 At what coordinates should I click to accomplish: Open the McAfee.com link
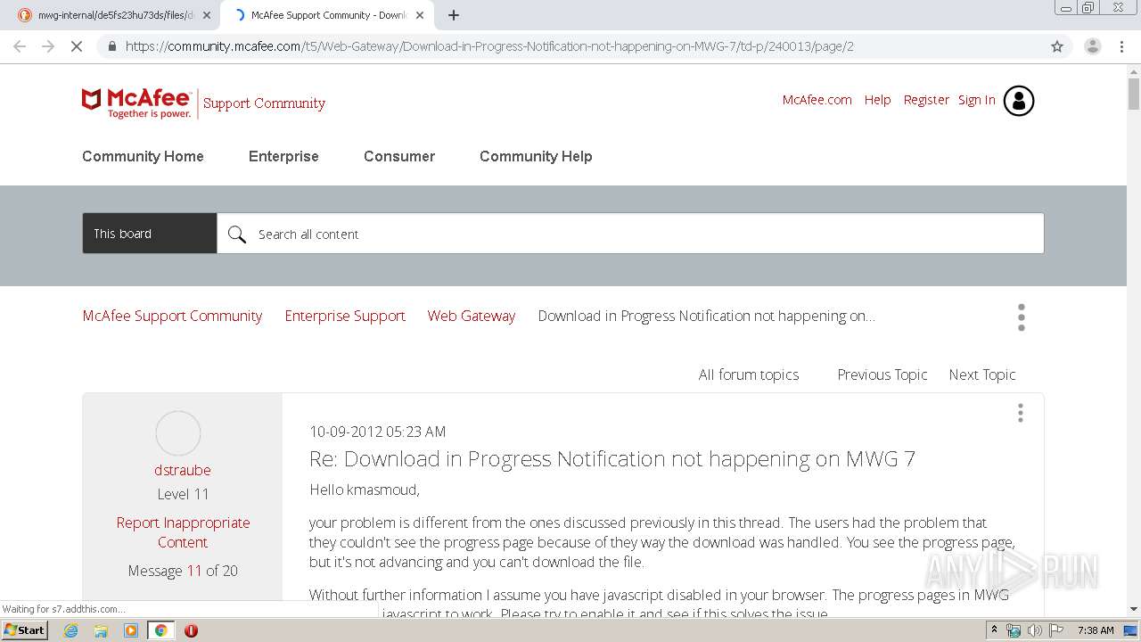pyautogui.click(x=817, y=100)
